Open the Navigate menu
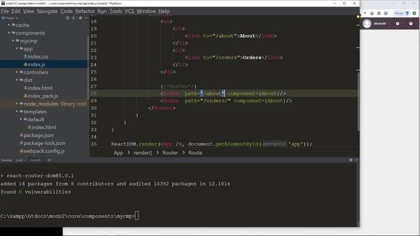 [47, 11]
